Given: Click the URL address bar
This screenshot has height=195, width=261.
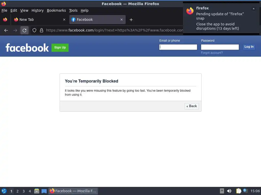Looking at the screenshot, I should click(x=114, y=30).
